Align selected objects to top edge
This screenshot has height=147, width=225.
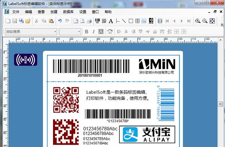coord(140,32)
